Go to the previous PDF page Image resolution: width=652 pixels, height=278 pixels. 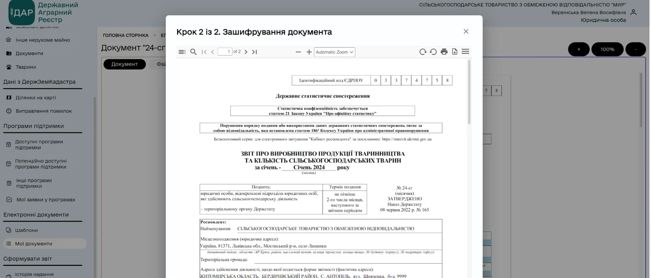(x=214, y=52)
